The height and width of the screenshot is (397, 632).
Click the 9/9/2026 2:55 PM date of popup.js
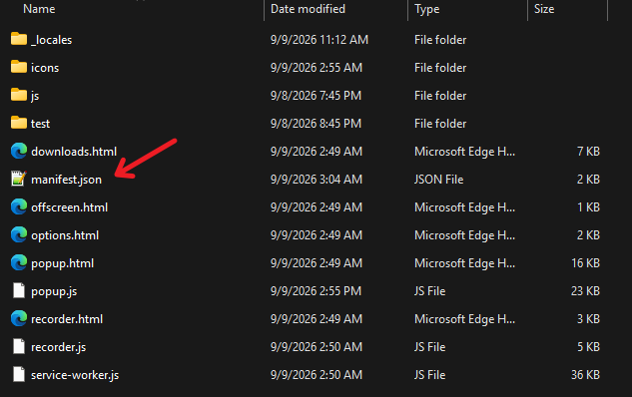click(316, 290)
